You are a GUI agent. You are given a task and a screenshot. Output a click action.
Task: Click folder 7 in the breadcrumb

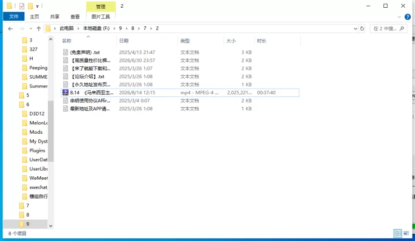tap(145, 29)
